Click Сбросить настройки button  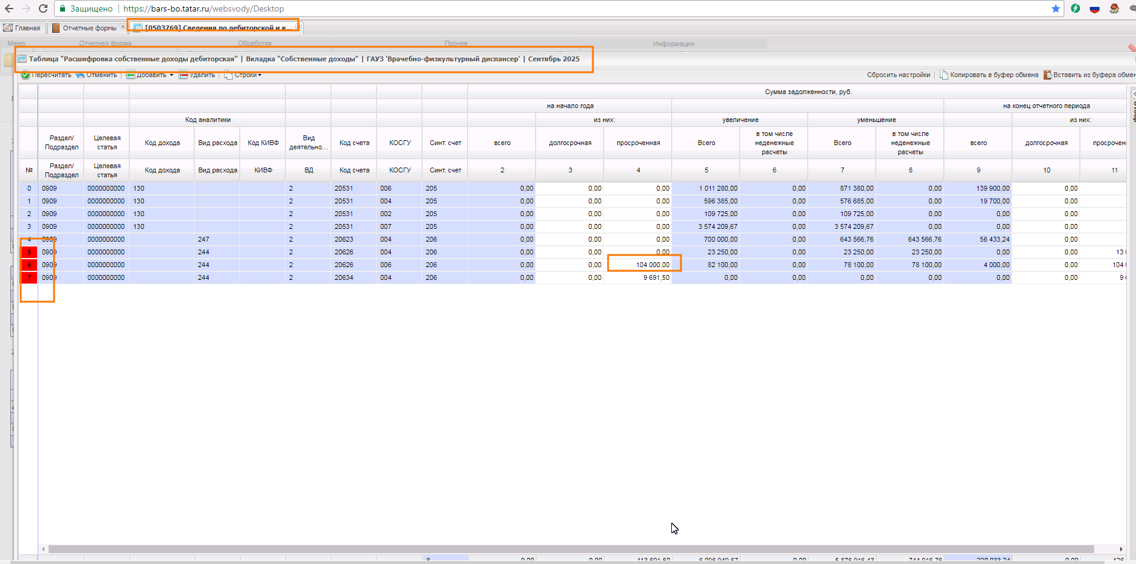point(898,75)
